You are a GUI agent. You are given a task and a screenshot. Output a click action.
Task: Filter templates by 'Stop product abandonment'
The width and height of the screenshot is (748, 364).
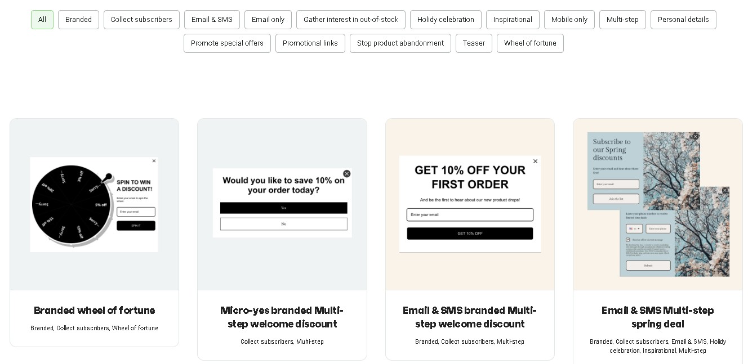click(400, 43)
